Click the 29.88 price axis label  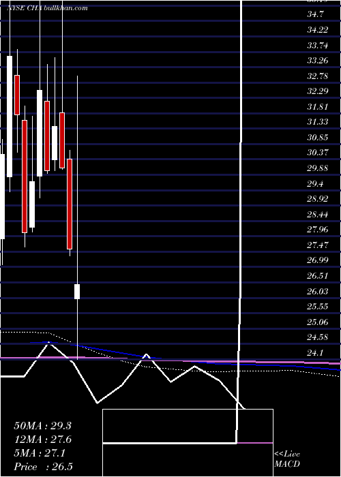click(x=317, y=168)
